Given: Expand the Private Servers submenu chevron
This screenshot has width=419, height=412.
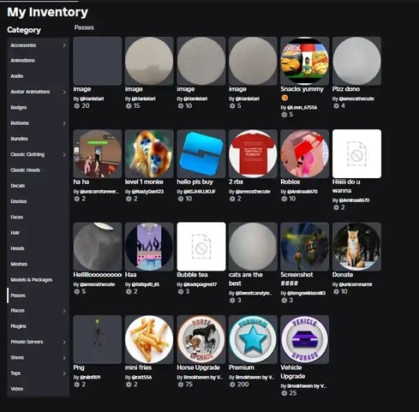Looking at the screenshot, I should tap(64, 342).
